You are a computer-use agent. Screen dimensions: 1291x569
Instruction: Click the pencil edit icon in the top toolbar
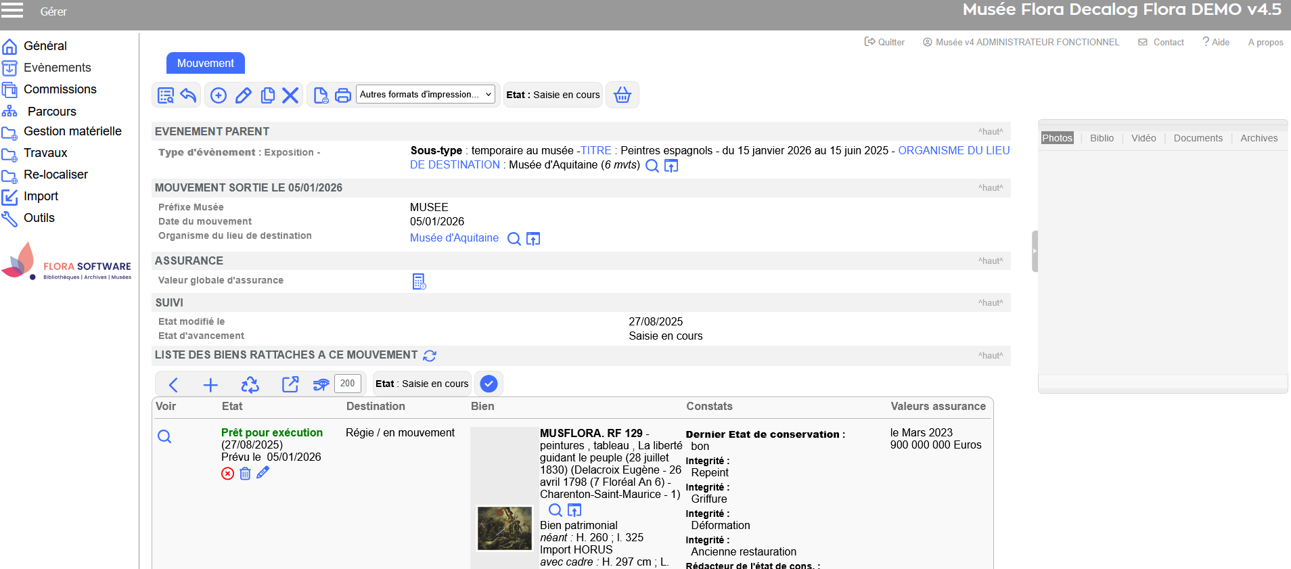(243, 95)
